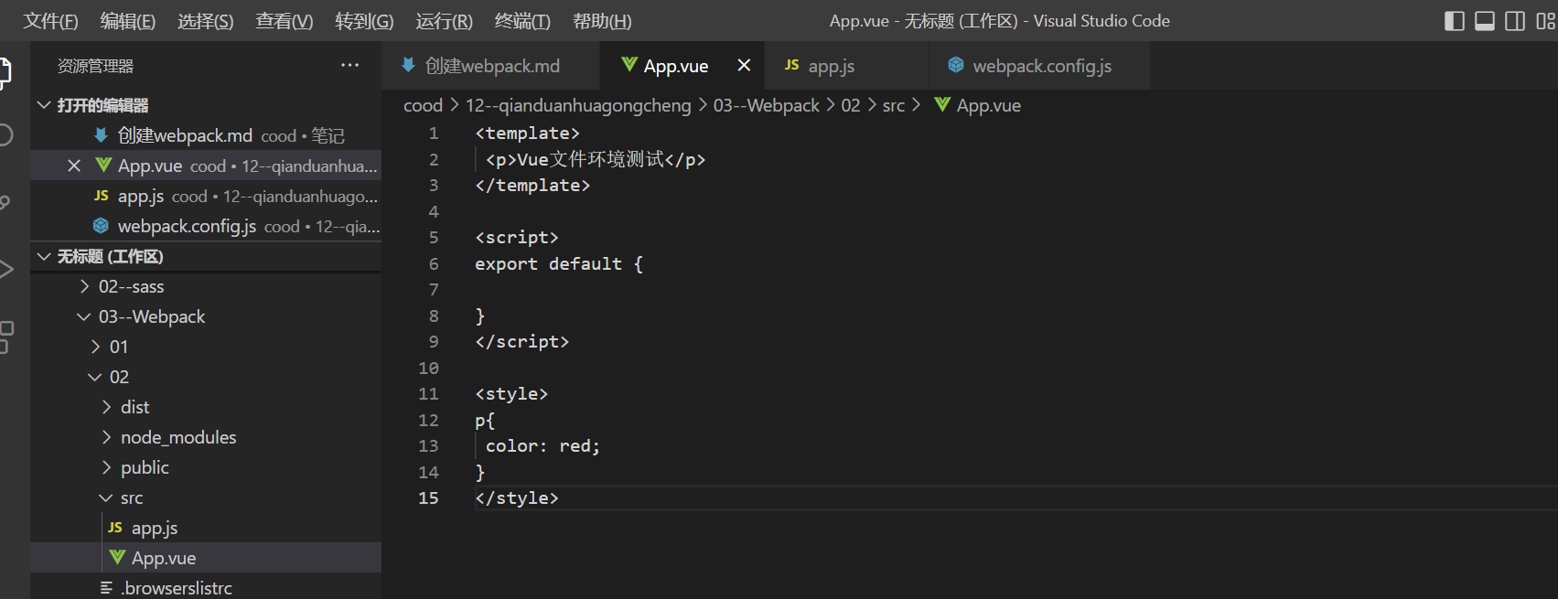Close the App.vue editor tab
This screenshot has width=1558, height=599.
744,66
